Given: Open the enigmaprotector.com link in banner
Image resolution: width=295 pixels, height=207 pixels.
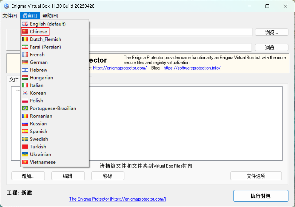Looking at the screenshot, I should (x=120, y=68).
